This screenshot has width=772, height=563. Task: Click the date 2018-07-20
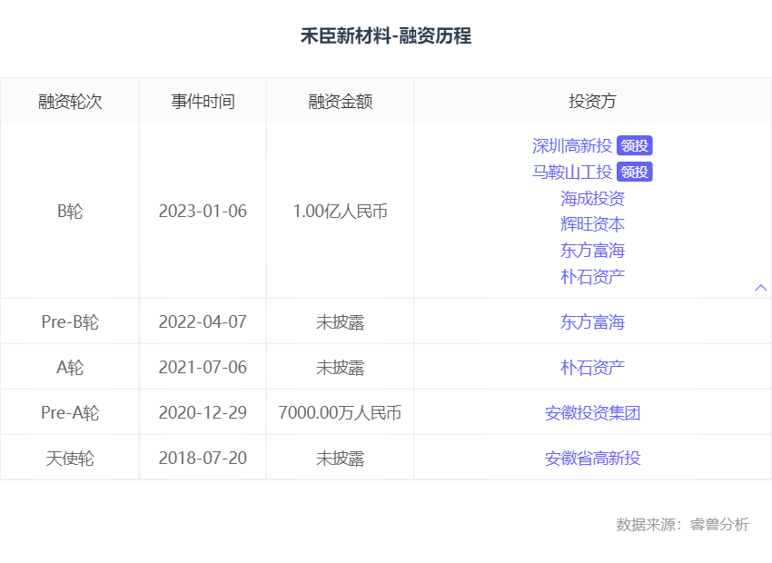pos(203,459)
